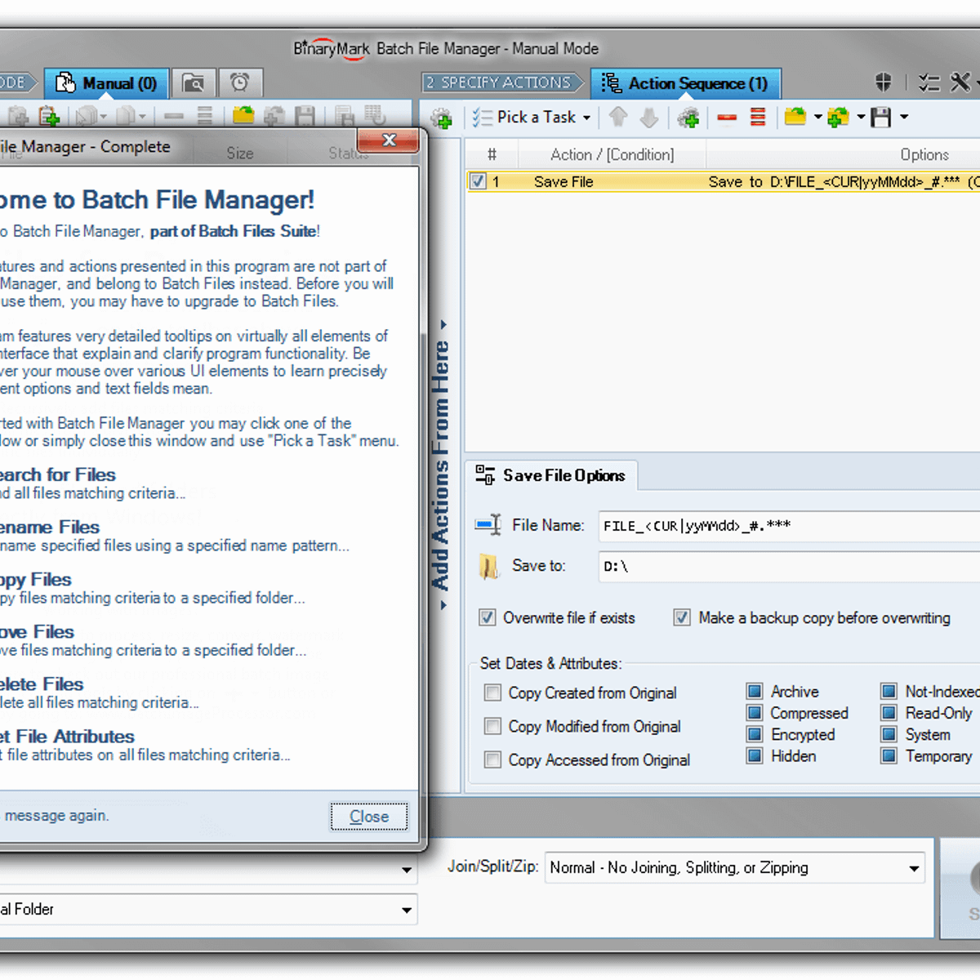980x980 pixels.
Task: Enable Copy Created from Original
Action: tap(492, 693)
